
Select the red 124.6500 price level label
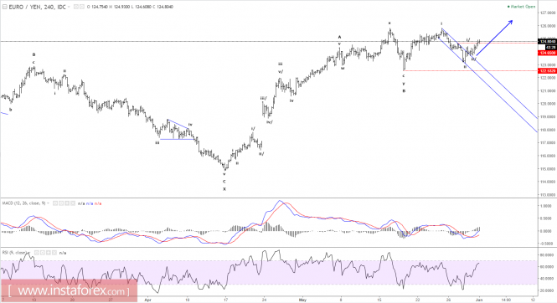click(x=548, y=53)
